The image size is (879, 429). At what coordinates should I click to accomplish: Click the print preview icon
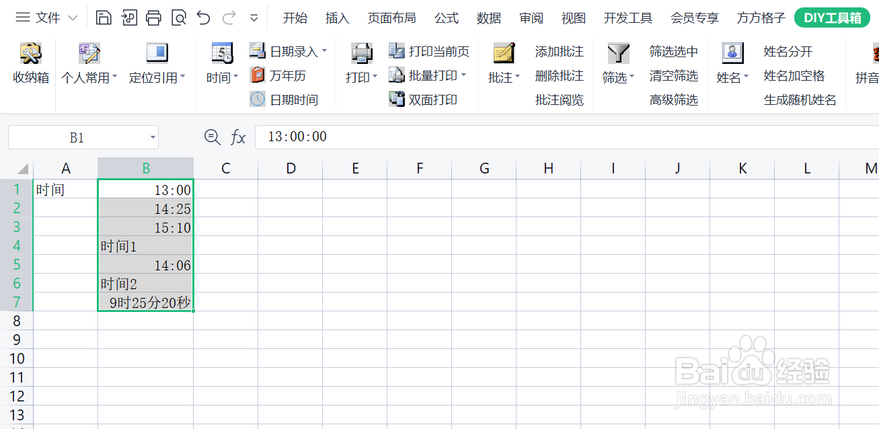coord(179,18)
